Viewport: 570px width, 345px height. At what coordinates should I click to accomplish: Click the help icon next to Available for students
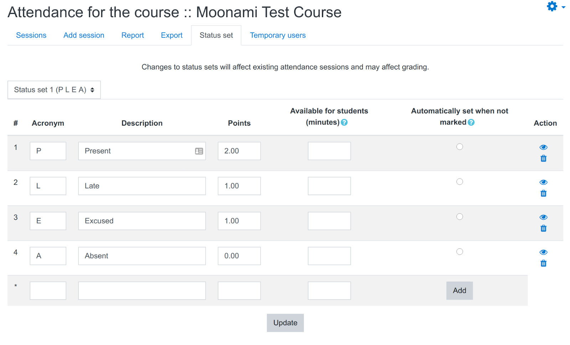click(x=344, y=122)
